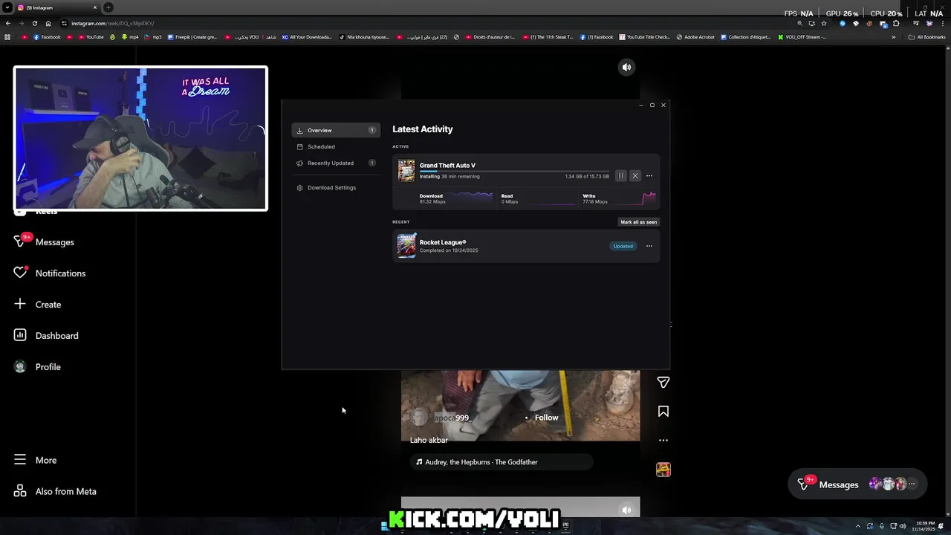The height and width of the screenshot is (535, 951).
Task: Open a new browser tab
Action: tap(108, 7)
